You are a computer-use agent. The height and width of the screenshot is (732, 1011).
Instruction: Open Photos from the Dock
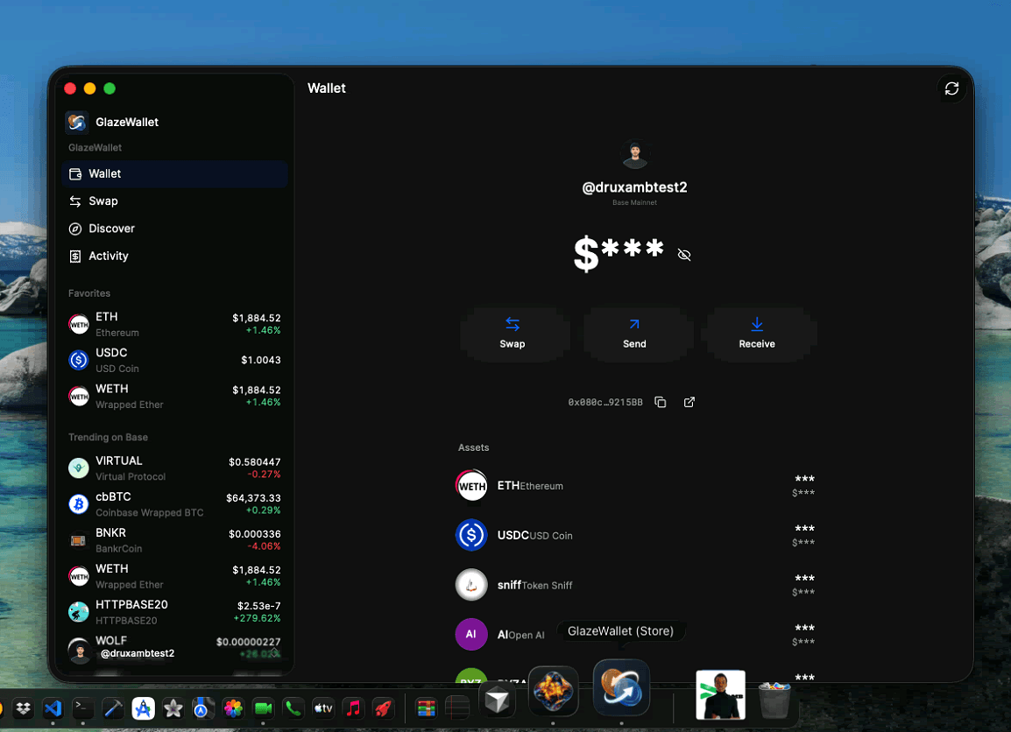point(233,709)
